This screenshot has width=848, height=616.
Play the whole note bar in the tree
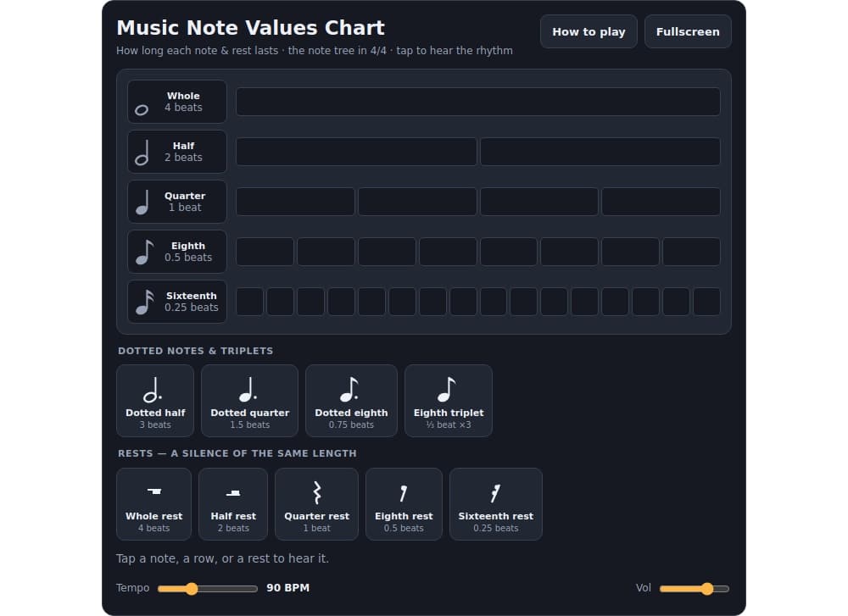[x=478, y=102]
